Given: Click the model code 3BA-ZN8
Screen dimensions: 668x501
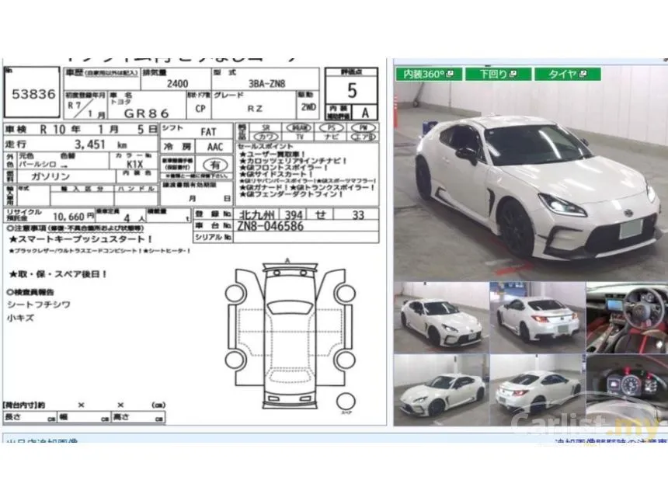Looking at the screenshot, I should pyautogui.click(x=266, y=84).
